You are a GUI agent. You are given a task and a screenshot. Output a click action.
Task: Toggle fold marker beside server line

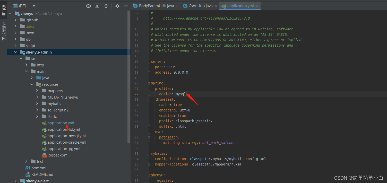tap(149, 62)
